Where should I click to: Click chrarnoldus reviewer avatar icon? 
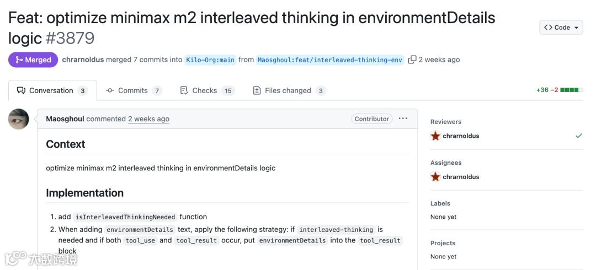pyautogui.click(x=435, y=136)
